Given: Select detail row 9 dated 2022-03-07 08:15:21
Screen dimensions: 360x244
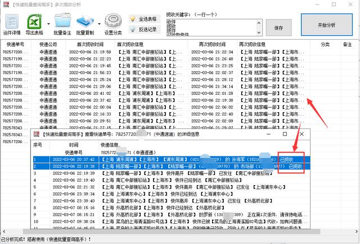Looking at the screenshot, I should tap(171, 214).
